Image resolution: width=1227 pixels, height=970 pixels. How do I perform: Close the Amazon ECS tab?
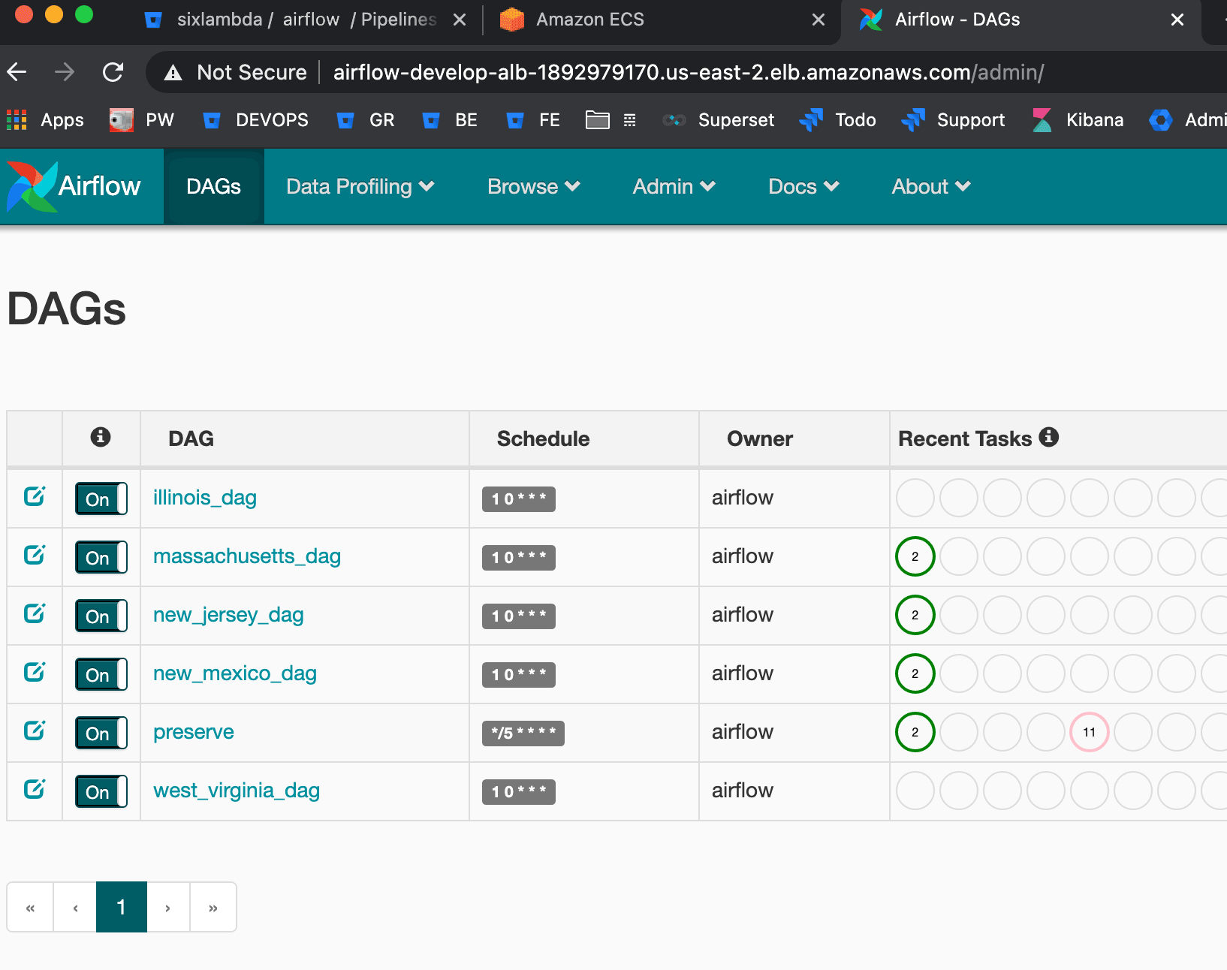[x=819, y=20]
